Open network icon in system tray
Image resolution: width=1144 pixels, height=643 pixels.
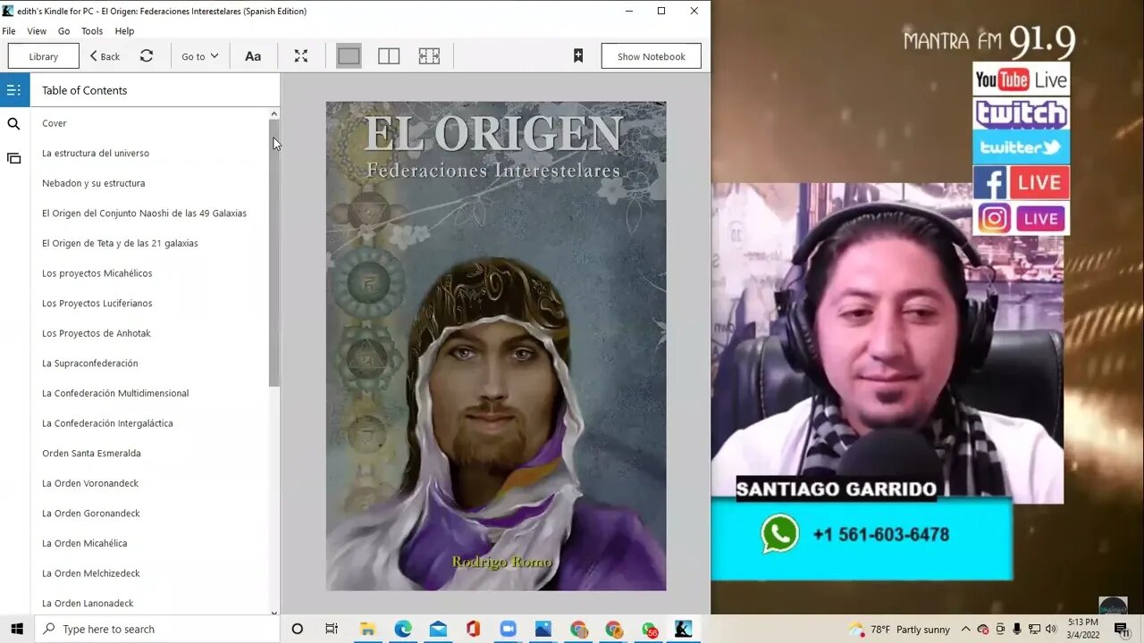pyautogui.click(x=1034, y=629)
